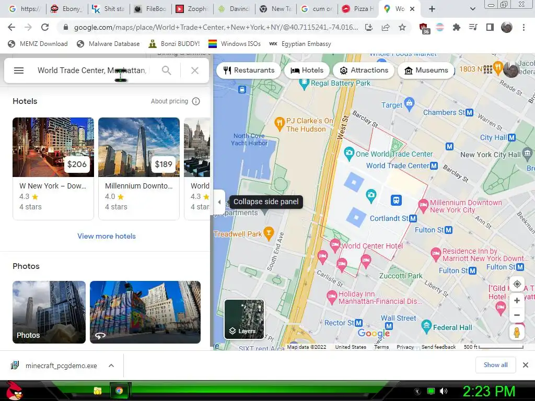Click the Maps search input field
535x401 pixels.
92,70
